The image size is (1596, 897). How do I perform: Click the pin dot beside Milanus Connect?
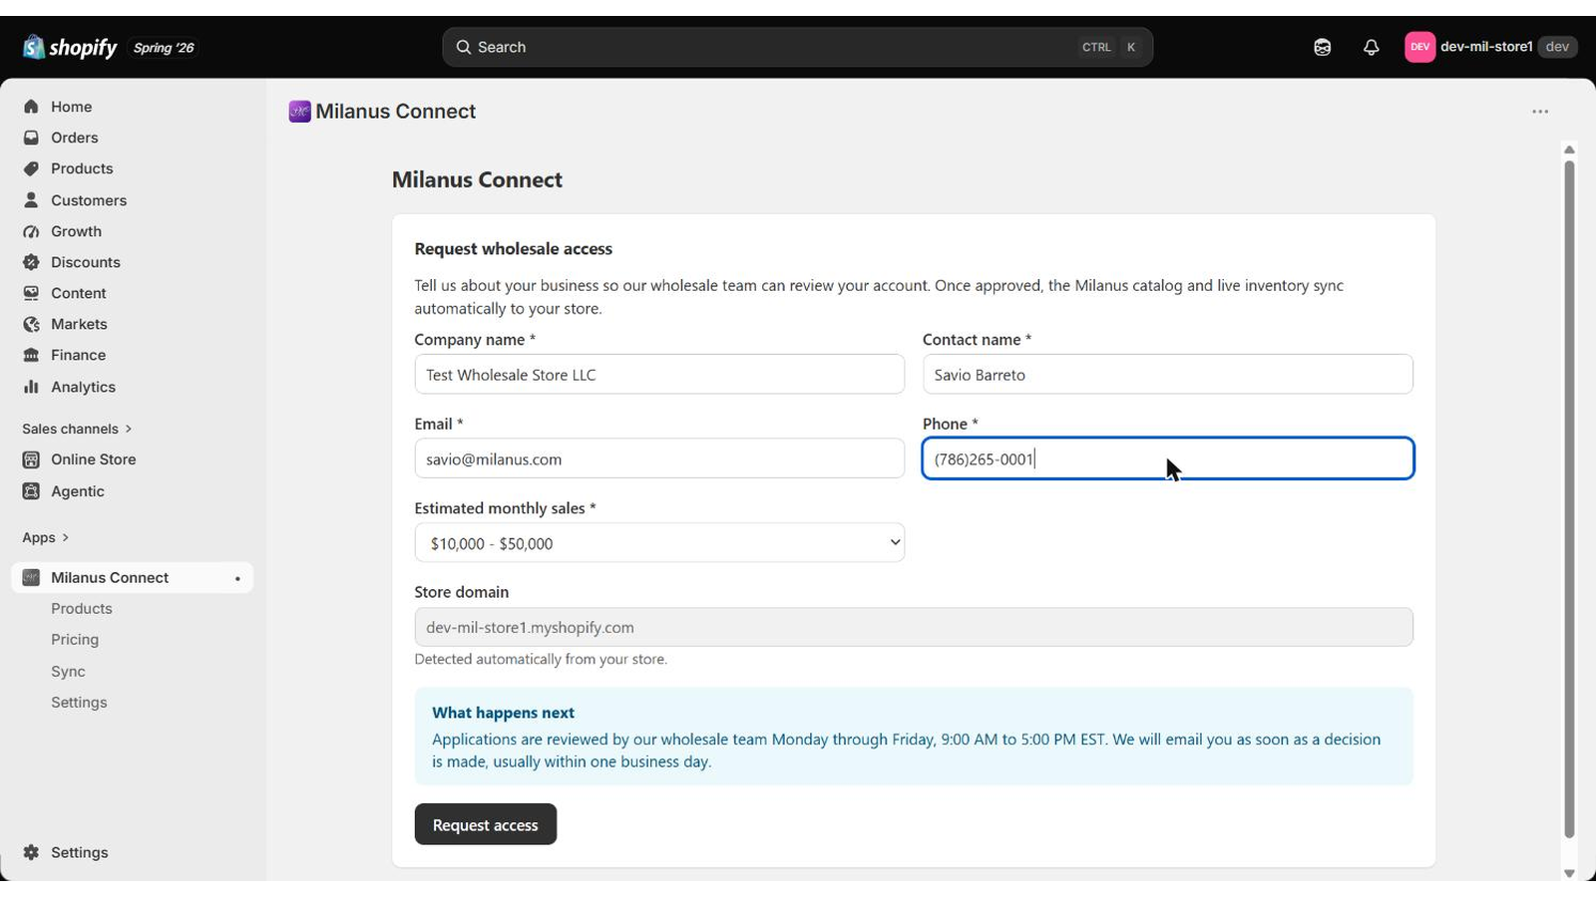[237, 579]
